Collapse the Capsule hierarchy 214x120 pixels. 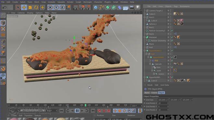150,64
